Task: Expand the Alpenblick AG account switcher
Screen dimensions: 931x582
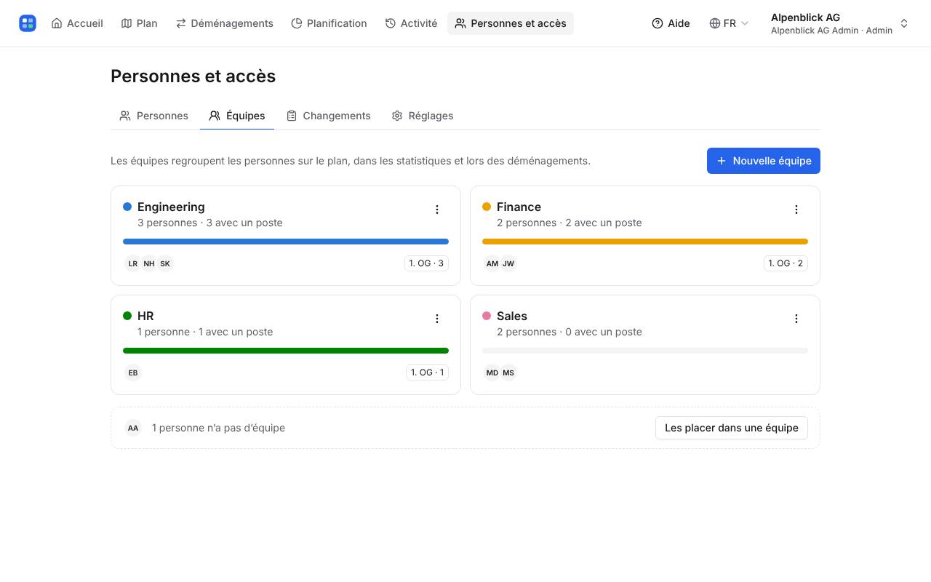Action: (839, 23)
